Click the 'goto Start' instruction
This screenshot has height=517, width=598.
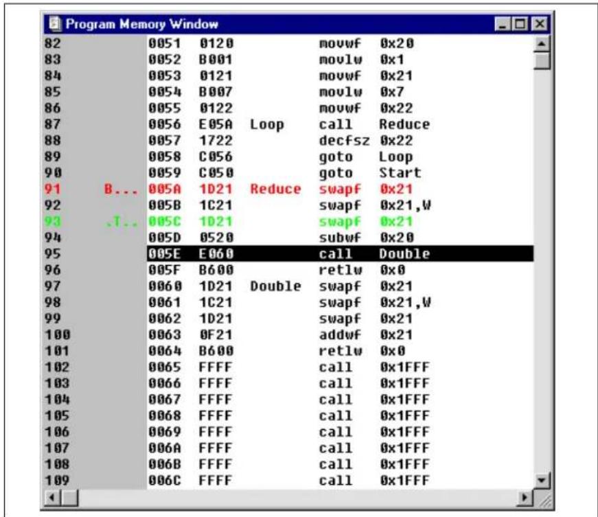[370, 173]
